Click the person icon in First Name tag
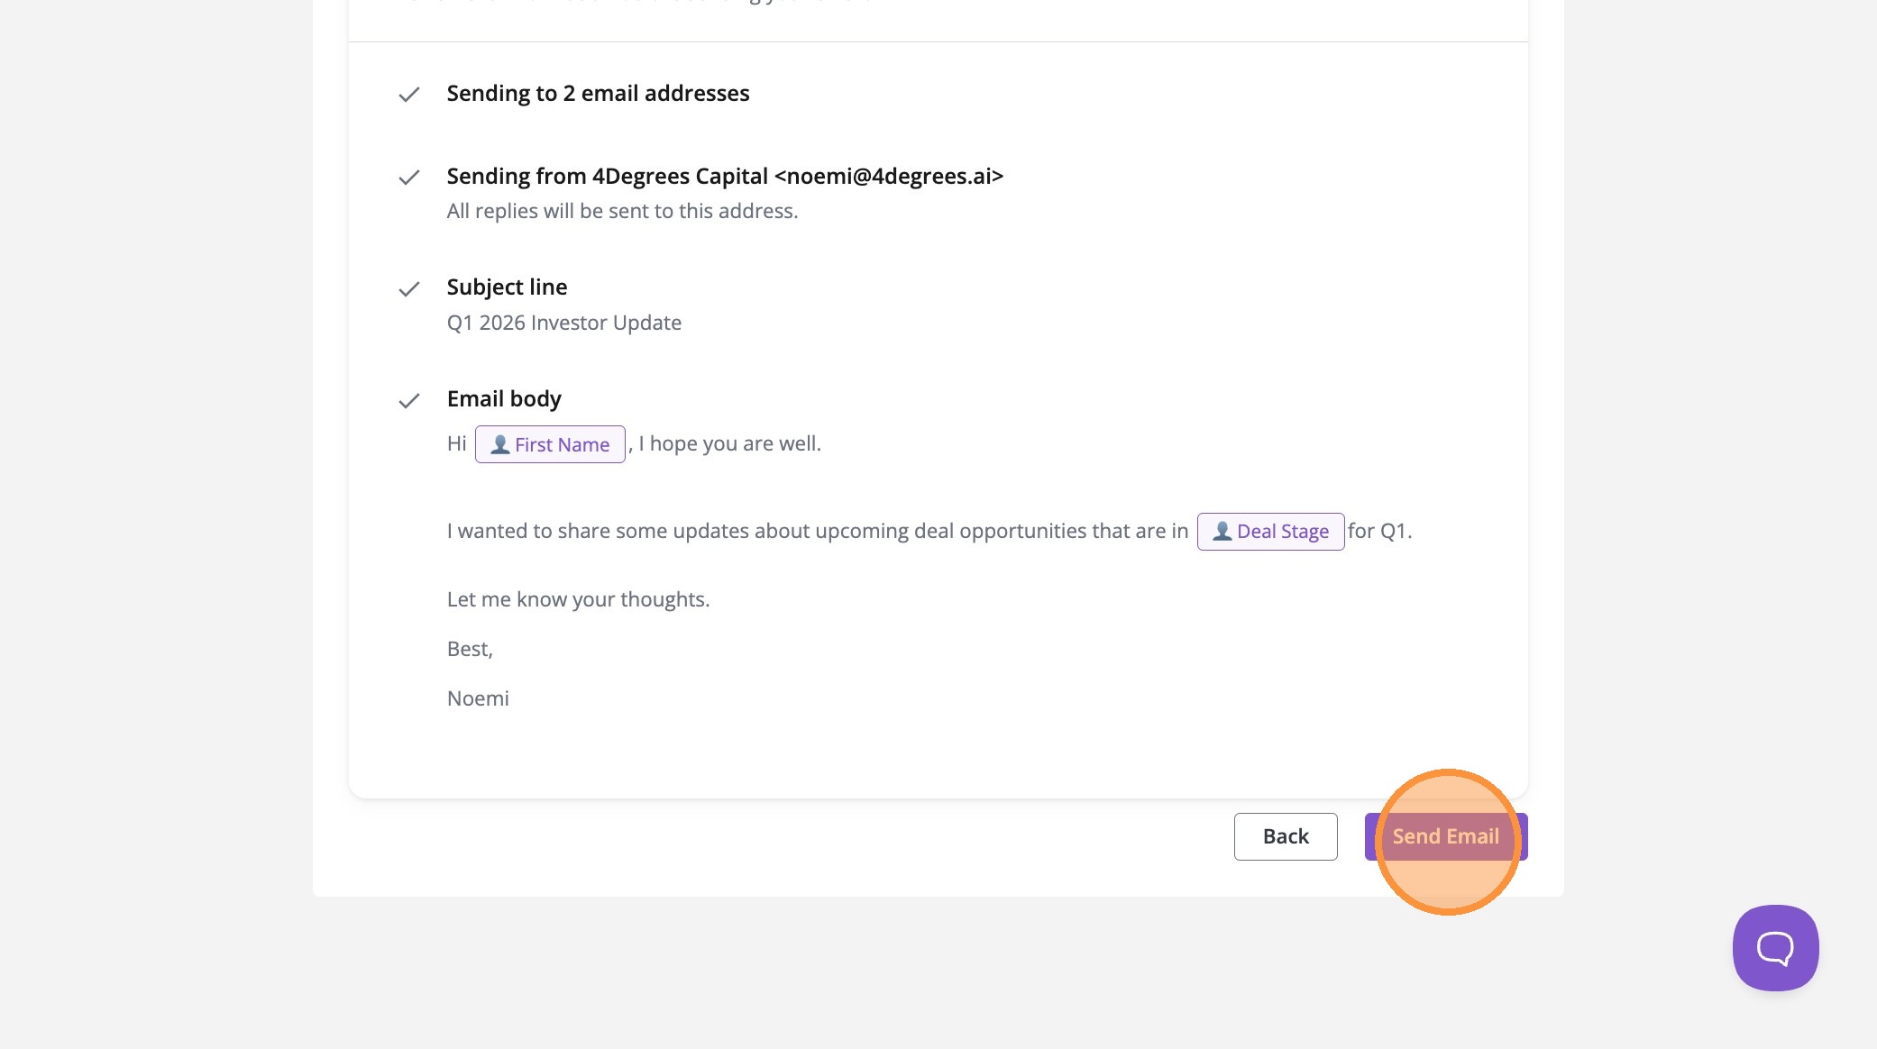 click(x=499, y=444)
